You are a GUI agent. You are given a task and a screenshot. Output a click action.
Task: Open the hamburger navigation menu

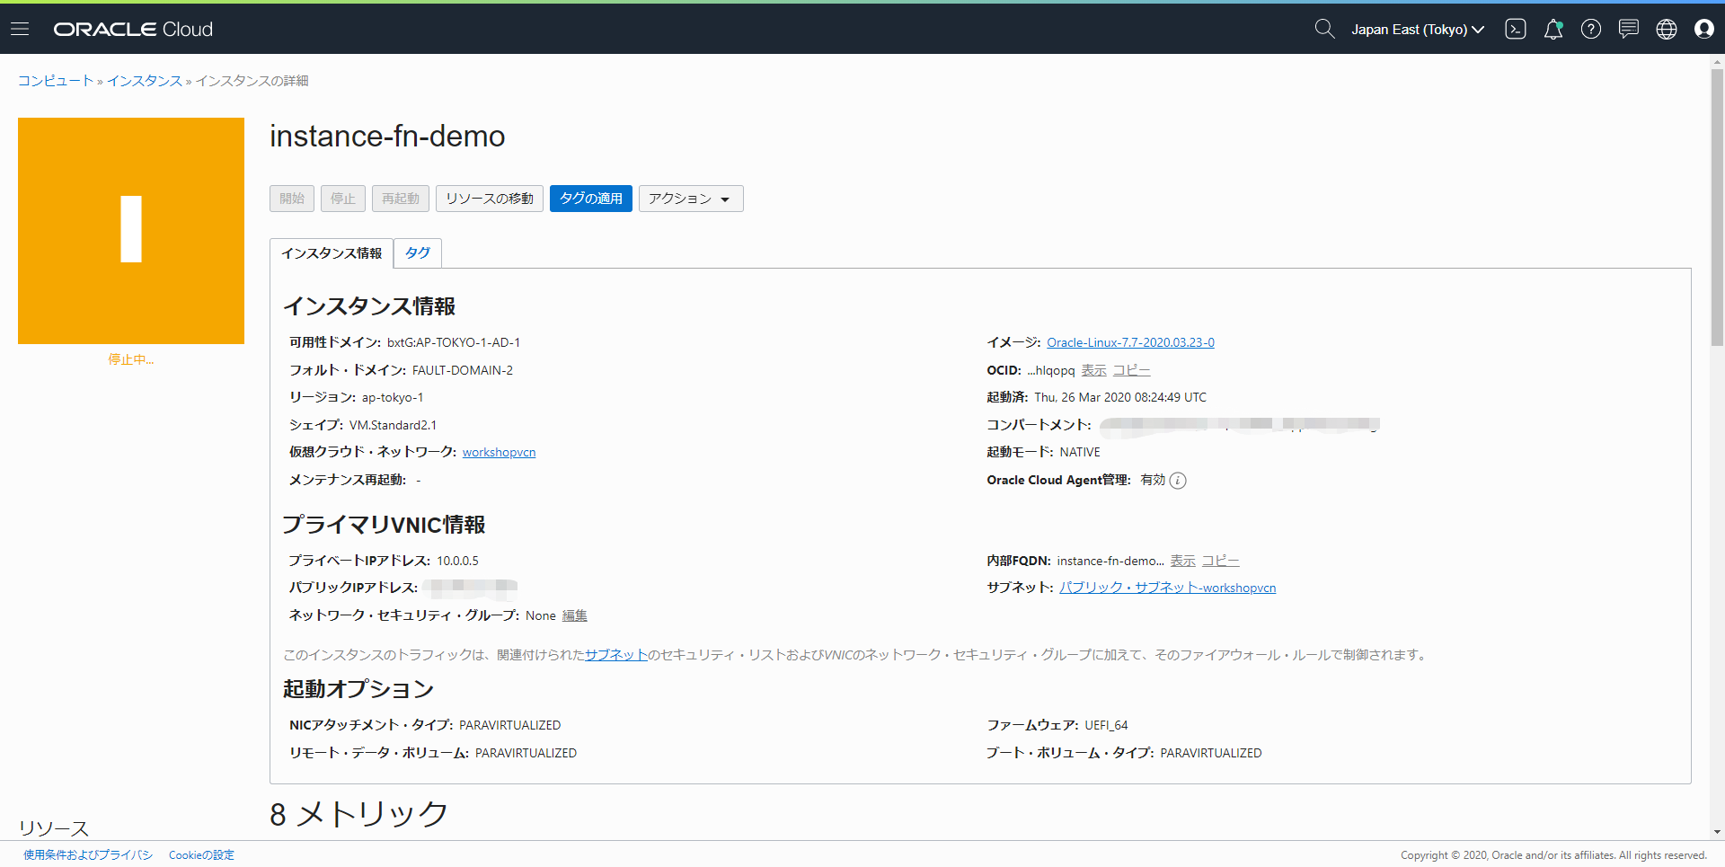click(20, 30)
